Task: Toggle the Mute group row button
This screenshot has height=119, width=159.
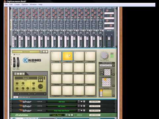Action: click(102, 70)
